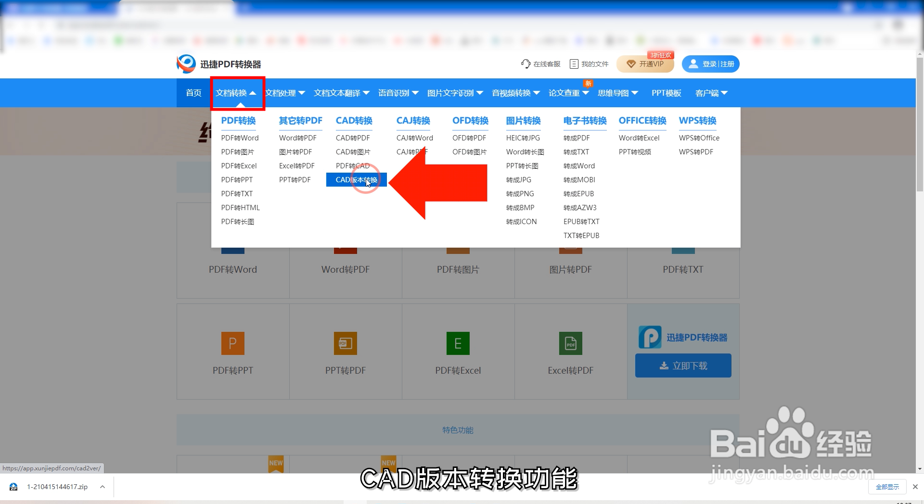
Task: Expand the 文档文本翻译 menu
Action: click(x=342, y=93)
